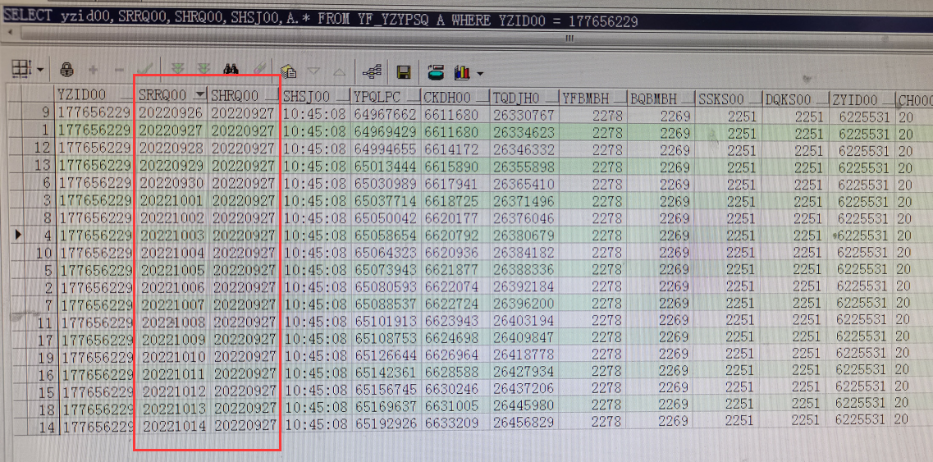This screenshot has height=462, width=933.
Task: Click YPQLPC cell 64967662
Action: click(386, 114)
